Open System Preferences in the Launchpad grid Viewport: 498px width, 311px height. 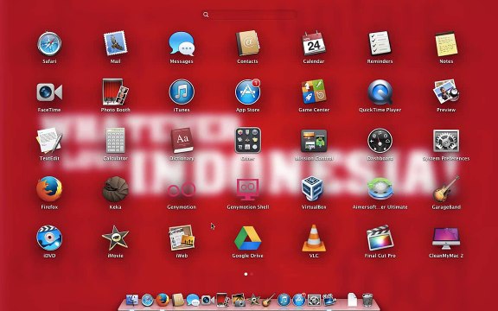click(446, 141)
